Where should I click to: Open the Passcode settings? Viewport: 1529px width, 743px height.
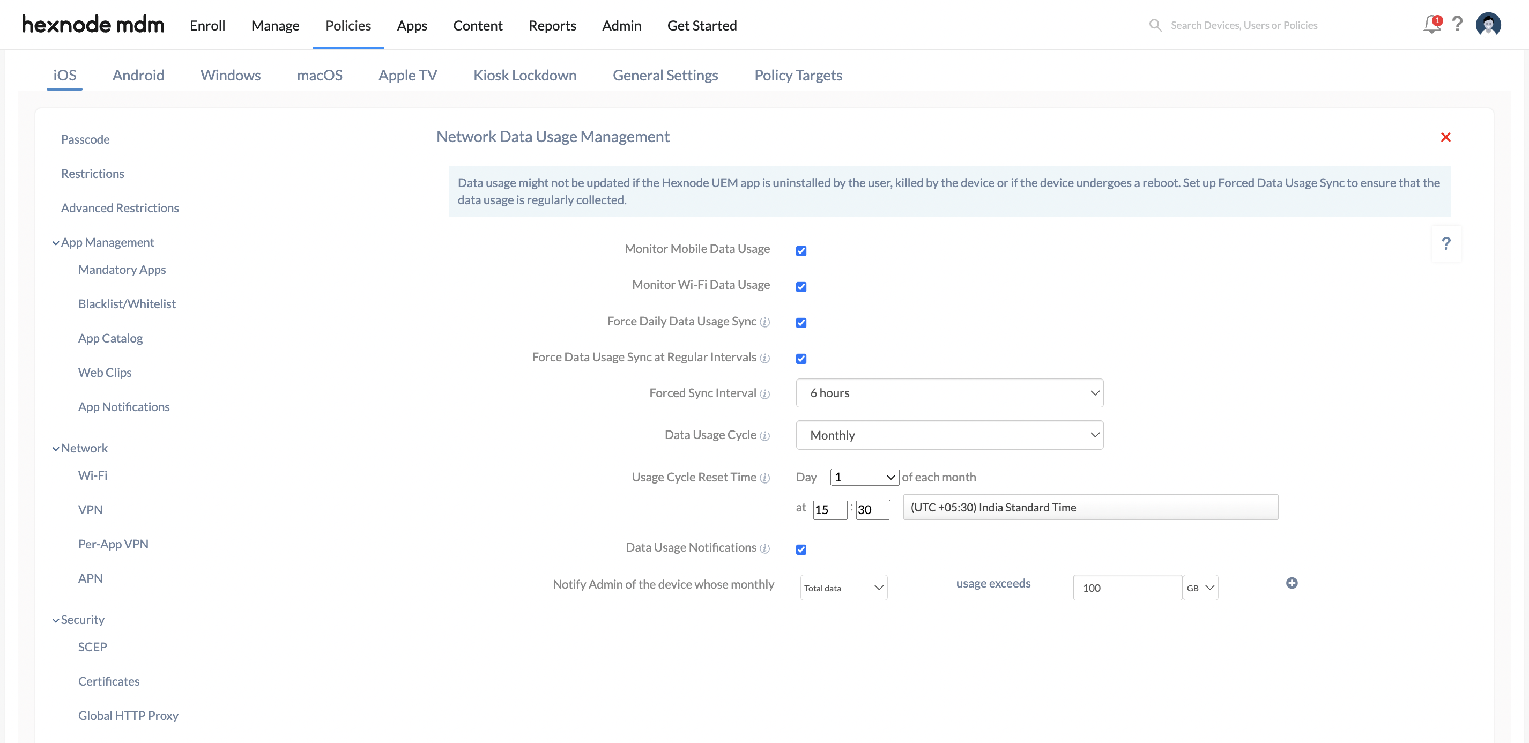coord(85,139)
